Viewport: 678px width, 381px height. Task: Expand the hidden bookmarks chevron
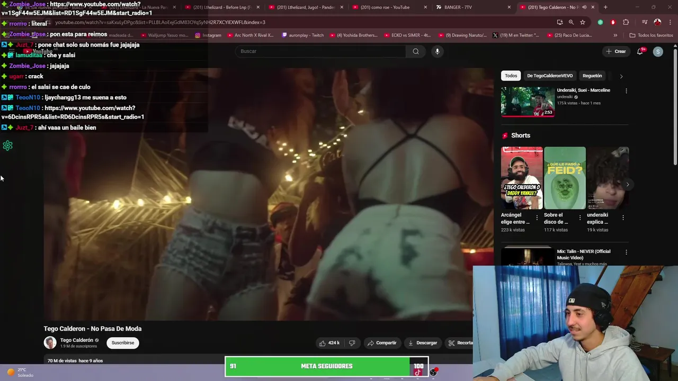615,35
